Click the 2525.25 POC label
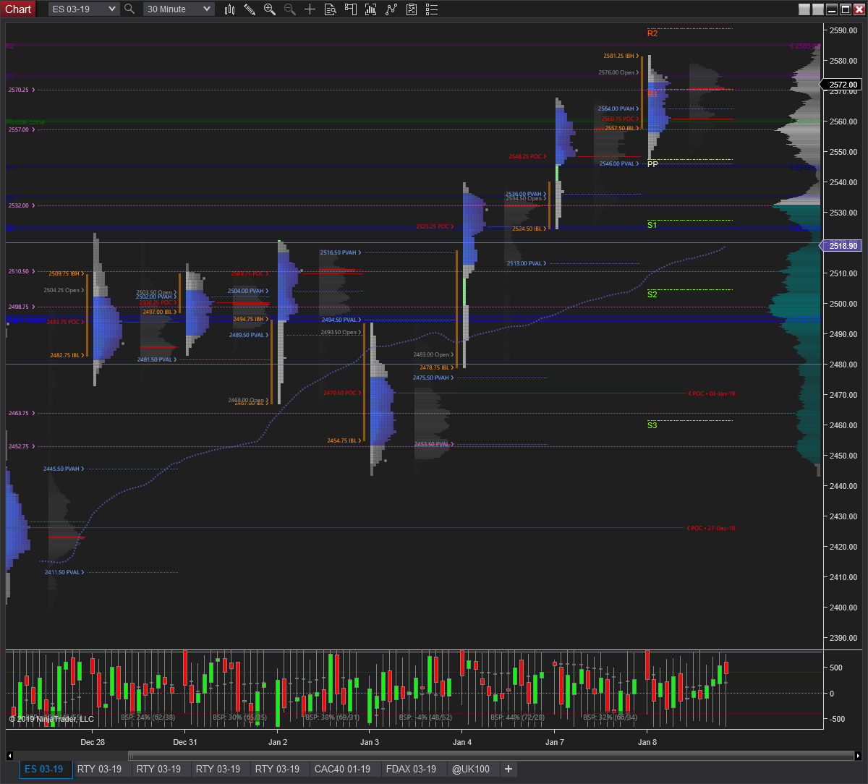 [435, 226]
